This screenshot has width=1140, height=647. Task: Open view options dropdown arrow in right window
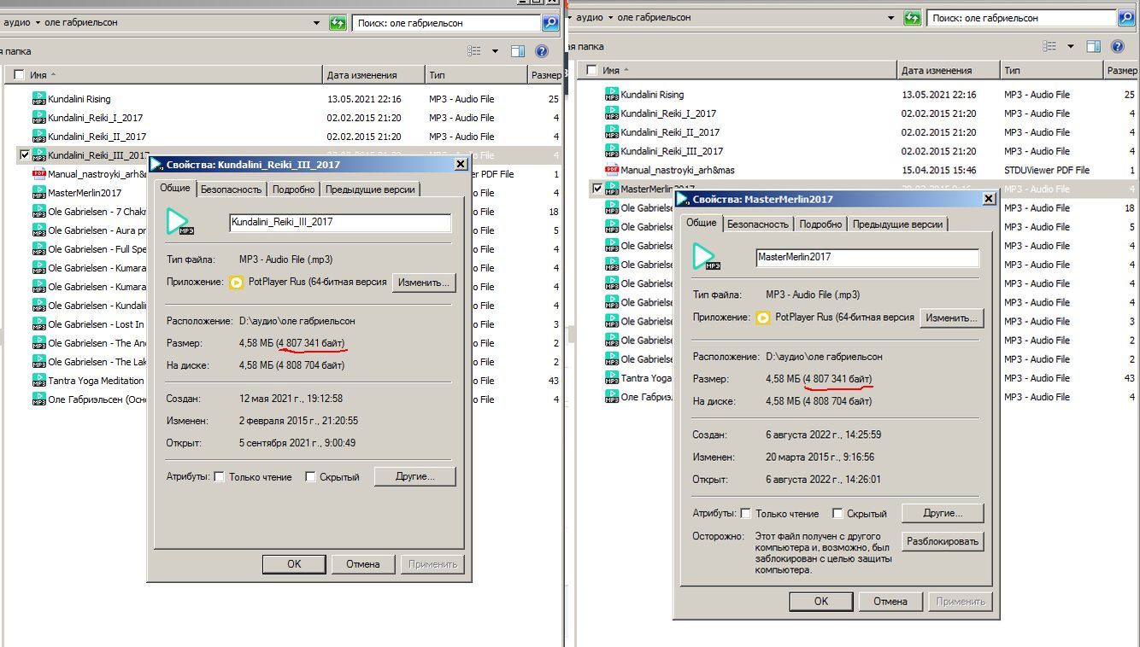1070,46
